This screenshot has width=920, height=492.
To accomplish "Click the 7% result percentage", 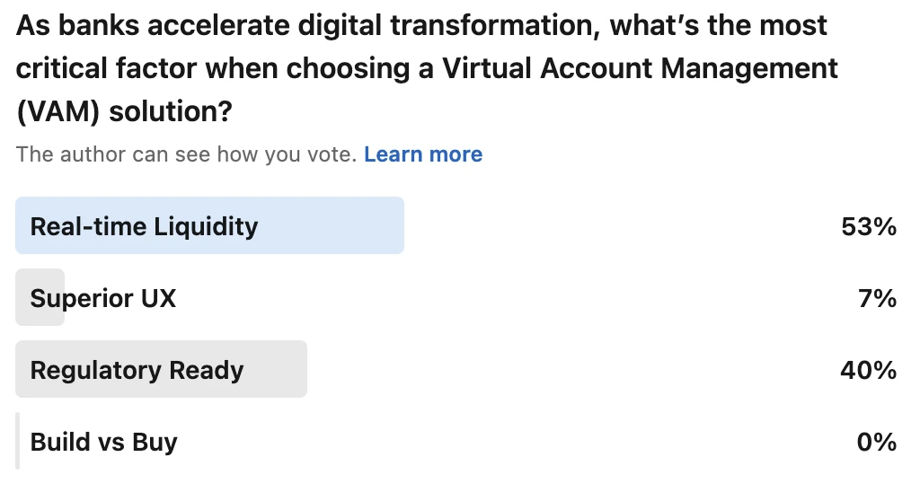I will click(877, 298).
